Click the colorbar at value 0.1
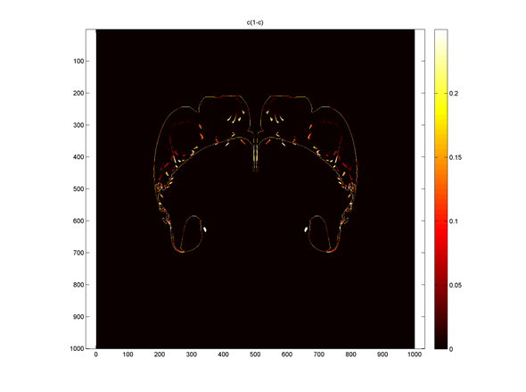 [440, 221]
